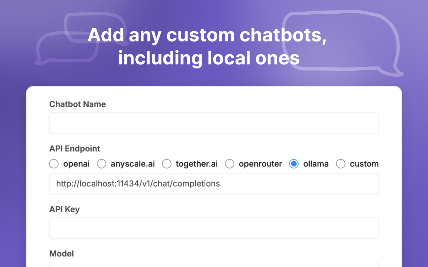
Task: Select the ollama radio button
Action: point(294,164)
